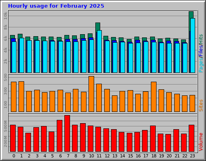
Task: Click the red Volume bar at hour 6
Action: pos(60,136)
